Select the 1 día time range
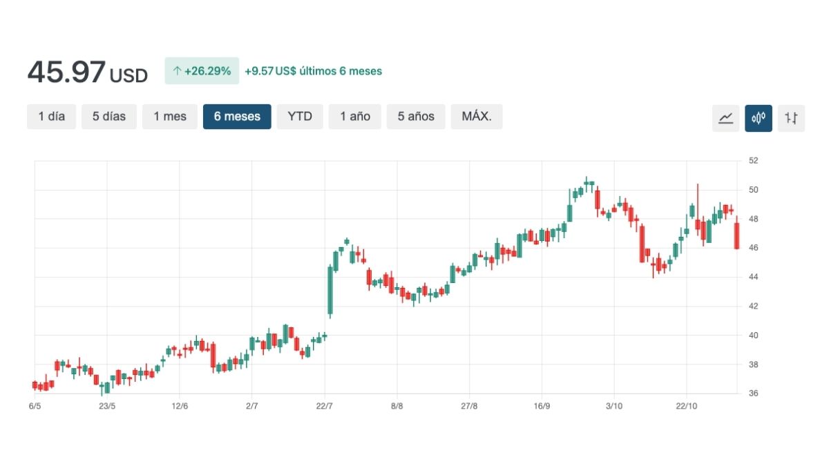The height and width of the screenshot is (466, 829). point(52,117)
